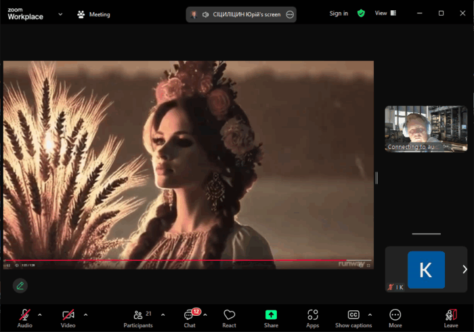This screenshot has height=332, width=474.
Task: Open the Chat panel
Action: 190,316
